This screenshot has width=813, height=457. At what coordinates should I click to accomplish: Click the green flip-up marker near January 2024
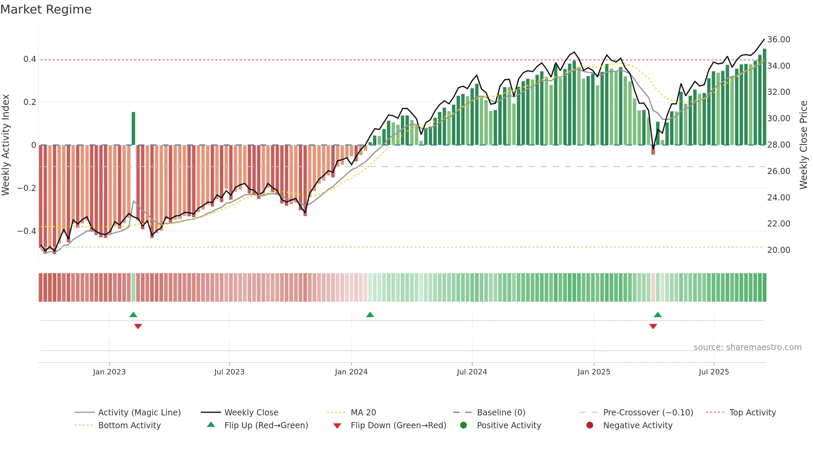pyautogui.click(x=370, y=314)
